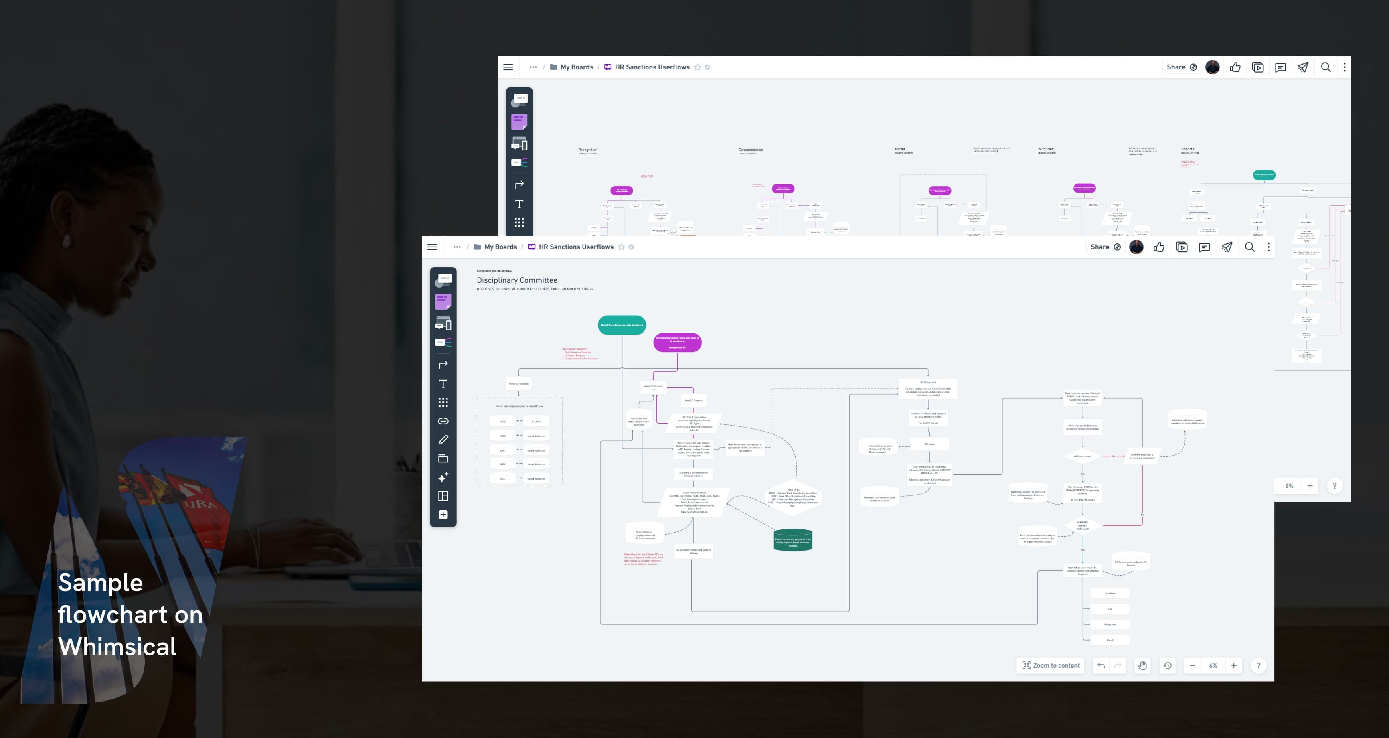Open help button in front window
Image resolution: width=1389 pixels, height=738 pixels.
tap(1259, 666)
